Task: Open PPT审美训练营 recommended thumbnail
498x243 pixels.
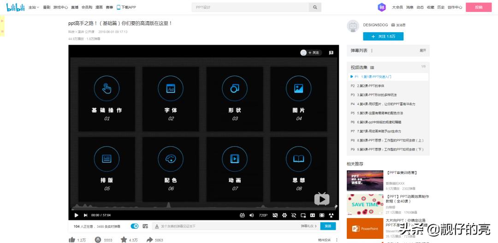Action: [x=365, y=180]
